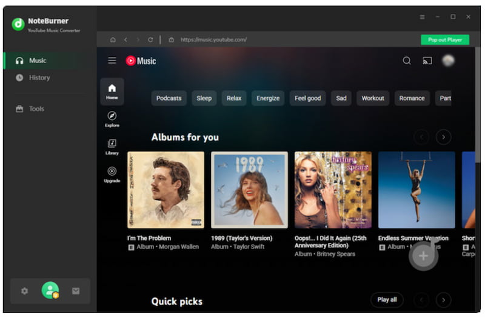Click Play all in Quick picks
Image resolution: width=485 pixels, height=317 pixels.
(387, 299)
